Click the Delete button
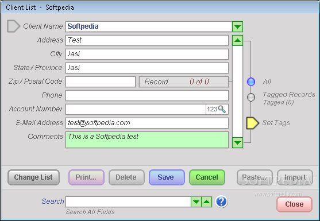This screenshot has height=221, width=320. click(126, 177)
